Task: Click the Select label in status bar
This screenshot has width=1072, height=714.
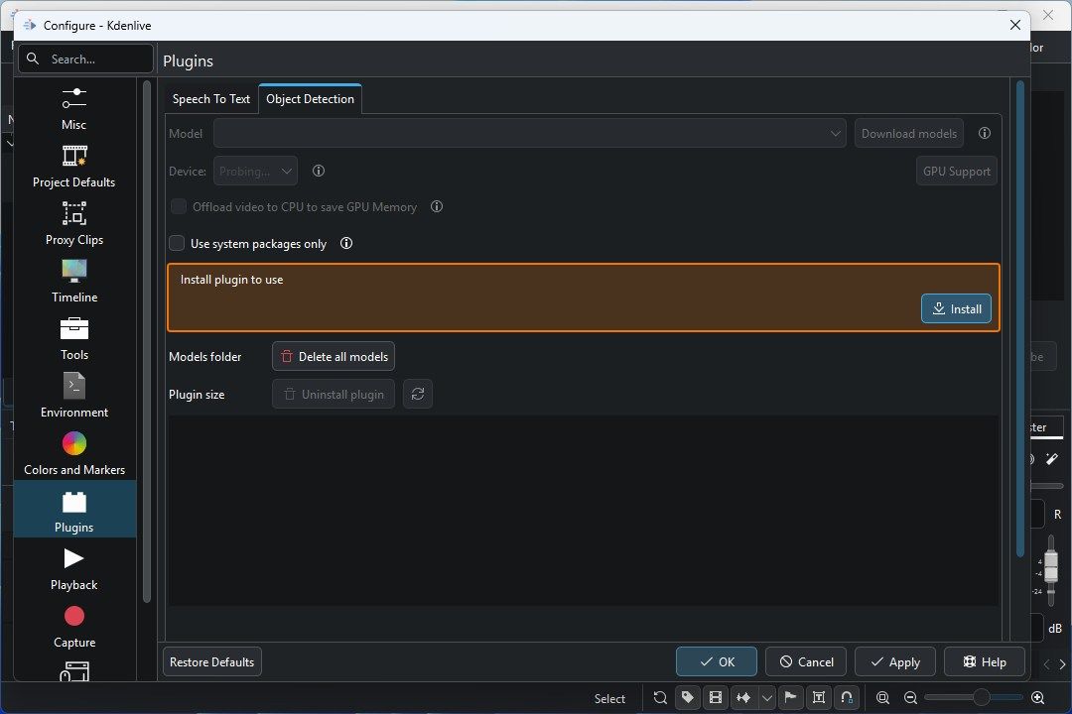Action: pyautogui.click(x=609, y=698)
